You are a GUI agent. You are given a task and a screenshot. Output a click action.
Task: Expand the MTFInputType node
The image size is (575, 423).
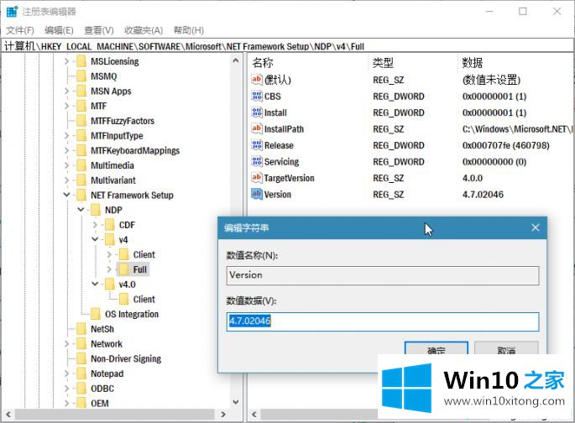point(66,136)
